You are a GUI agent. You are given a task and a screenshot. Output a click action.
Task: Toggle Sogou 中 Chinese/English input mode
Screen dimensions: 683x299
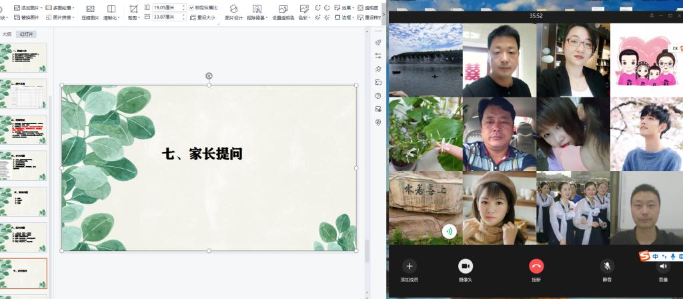pos(656,257)
